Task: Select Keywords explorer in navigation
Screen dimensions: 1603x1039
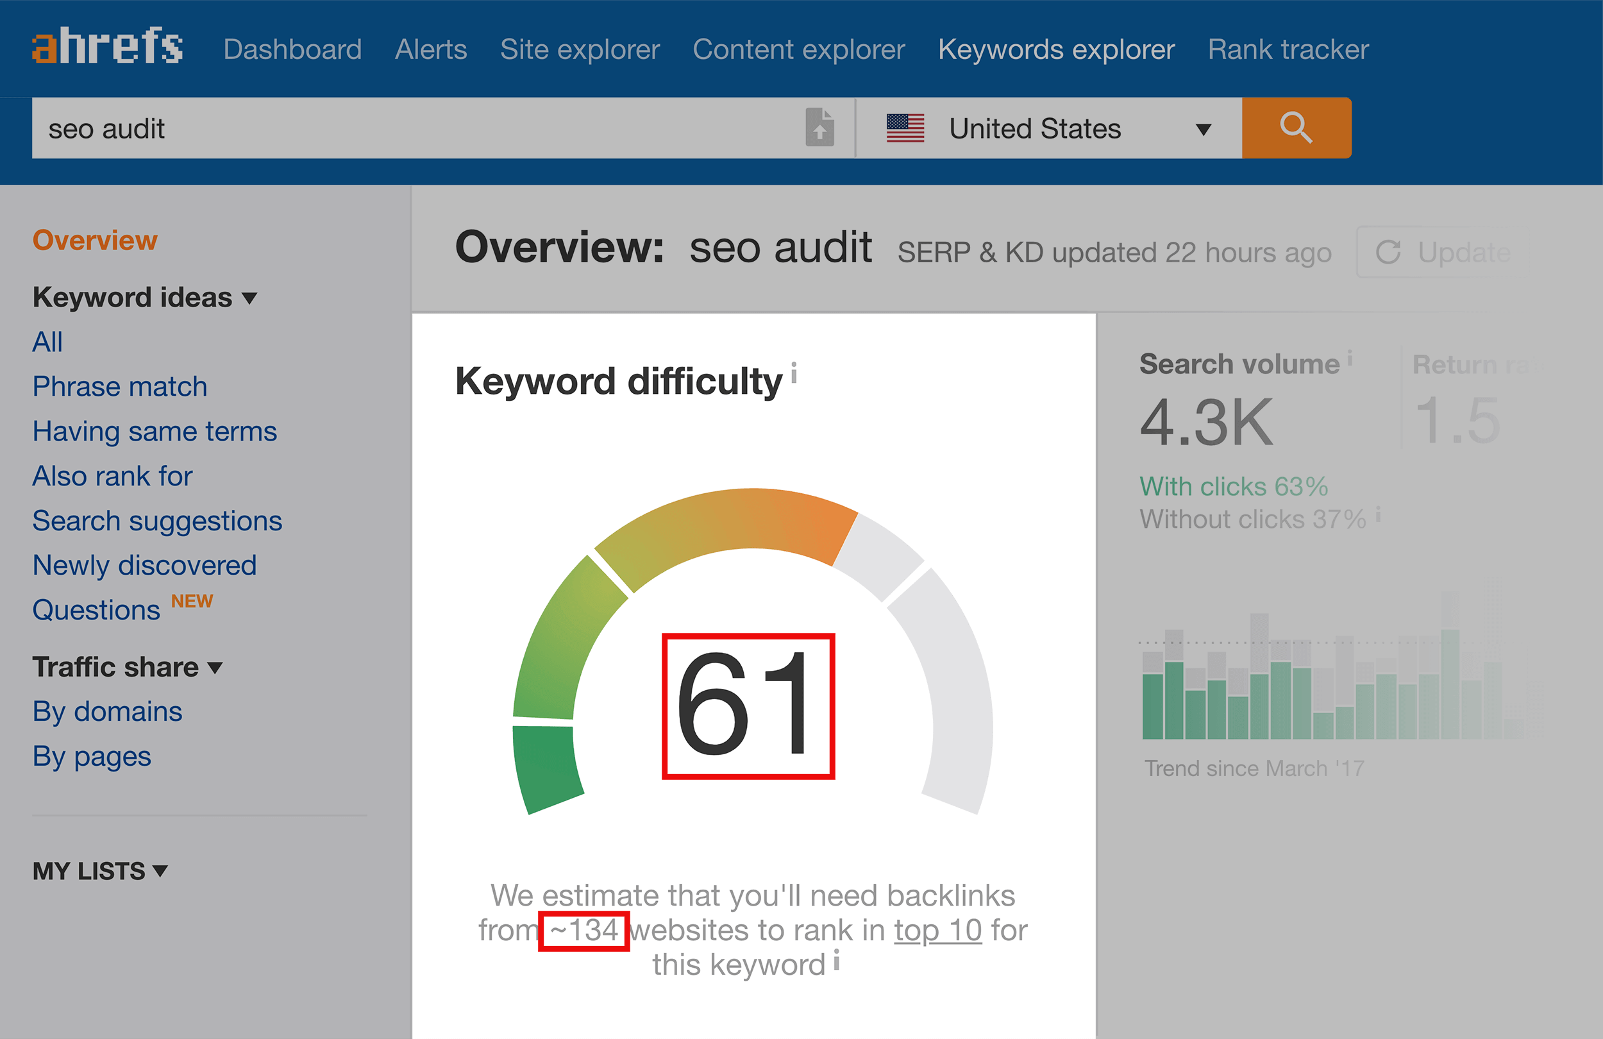Action: 1056,49
